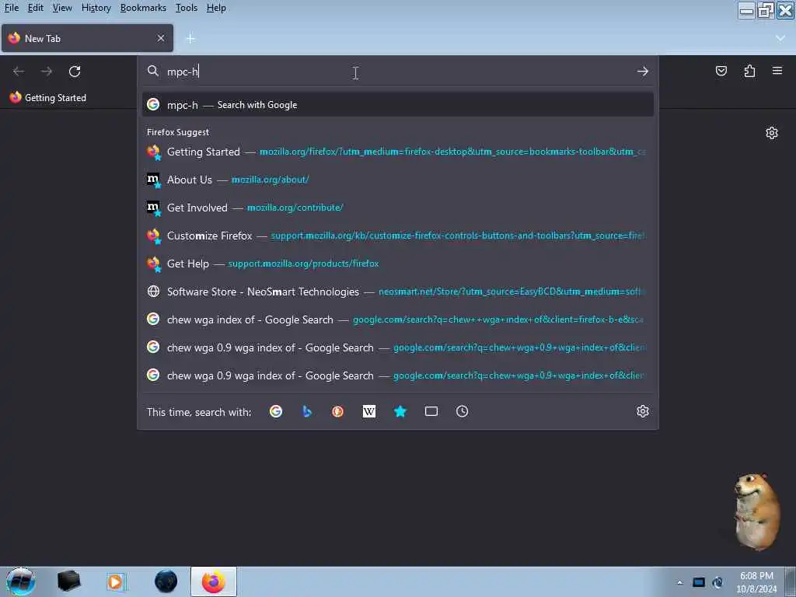Open the View menu
The height and width of the screenshot is (597, 796).
point(62,8)
